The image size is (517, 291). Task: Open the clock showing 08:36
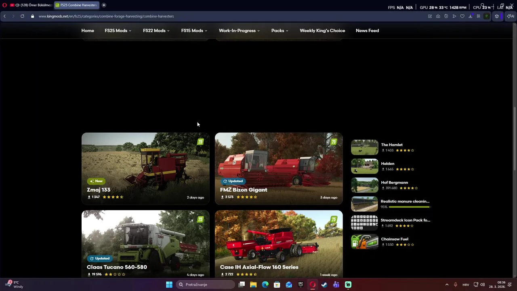(x=497, y=285)
